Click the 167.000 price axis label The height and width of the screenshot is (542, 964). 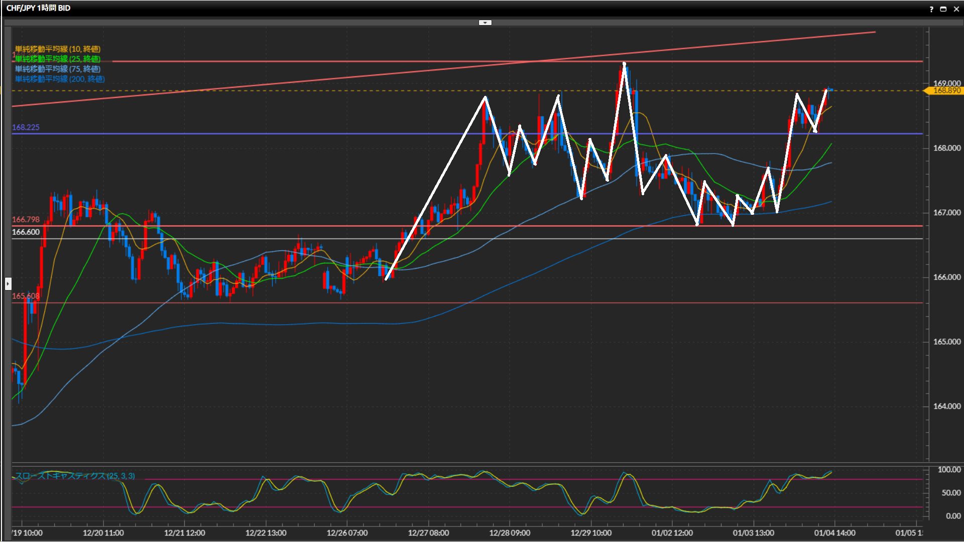click(x=946, y=213)
